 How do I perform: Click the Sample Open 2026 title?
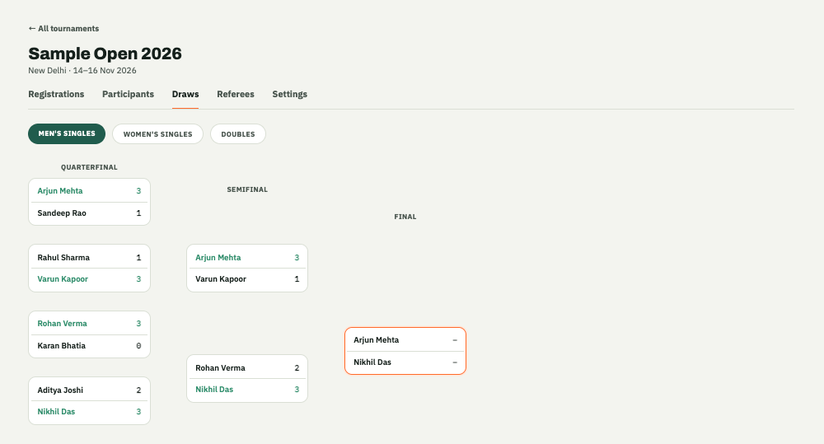click(105, 54)
